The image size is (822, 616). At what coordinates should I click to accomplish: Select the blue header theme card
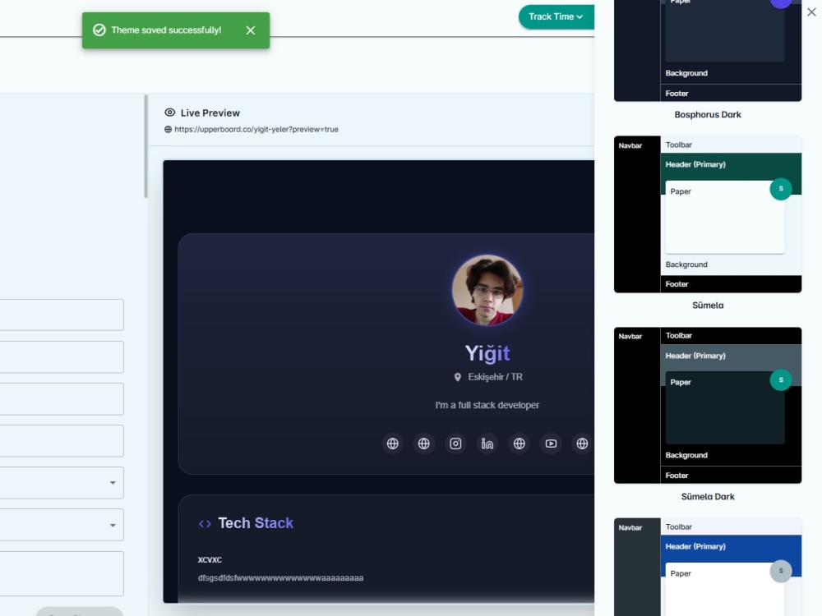pos(708,568)
